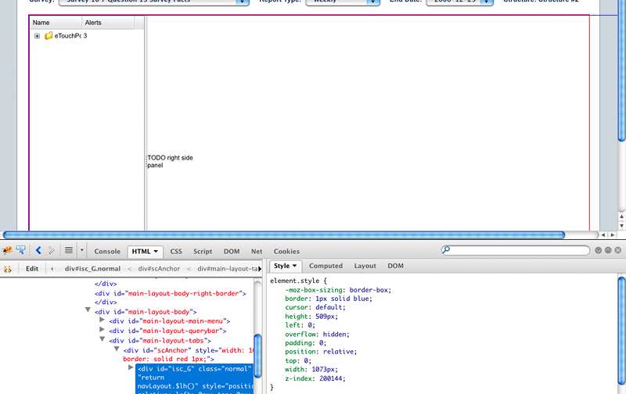
Task: Click the eTouchPoint folder icon
Action: (49, 36)
